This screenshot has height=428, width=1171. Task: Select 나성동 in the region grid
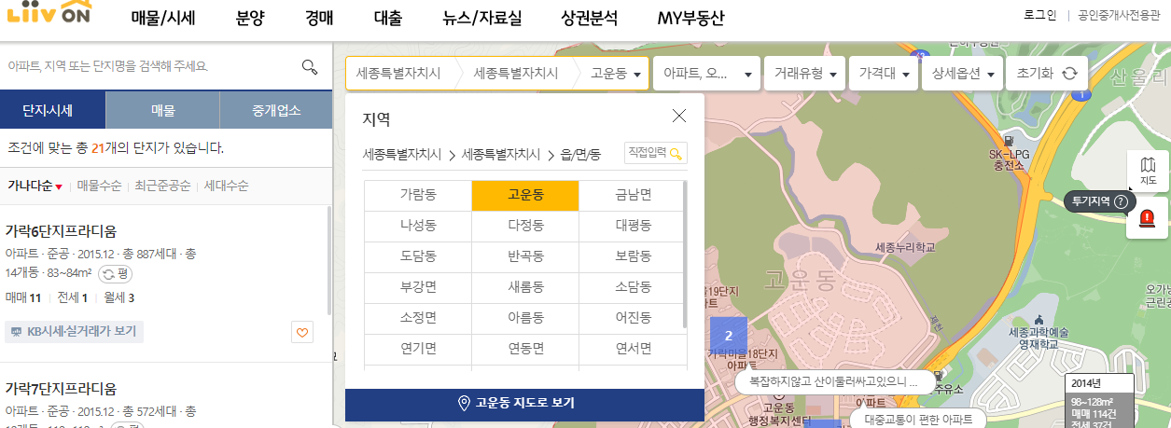point(417,227)
